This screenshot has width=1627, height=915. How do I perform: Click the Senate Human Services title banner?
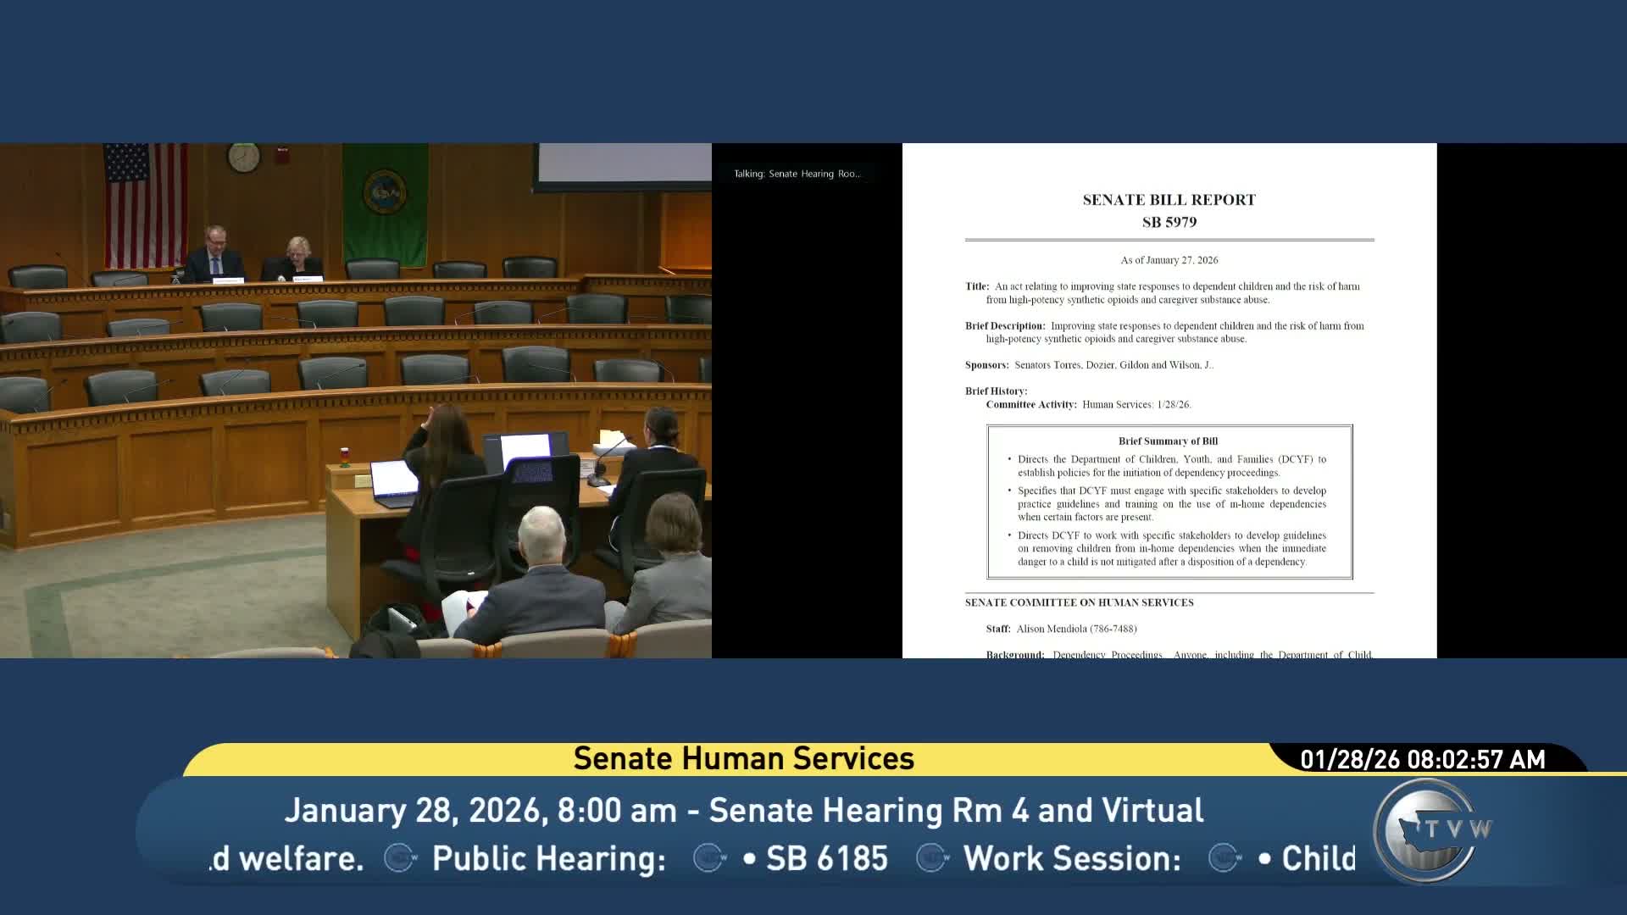point(743,758)
